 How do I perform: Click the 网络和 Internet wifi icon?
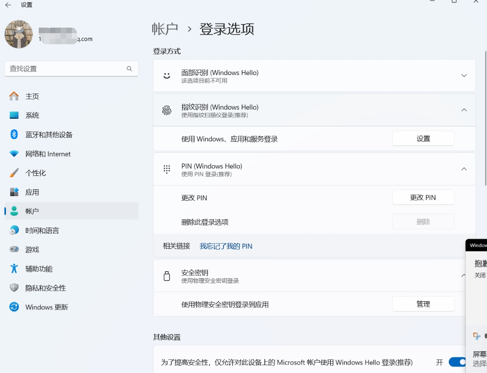[14, 154]
